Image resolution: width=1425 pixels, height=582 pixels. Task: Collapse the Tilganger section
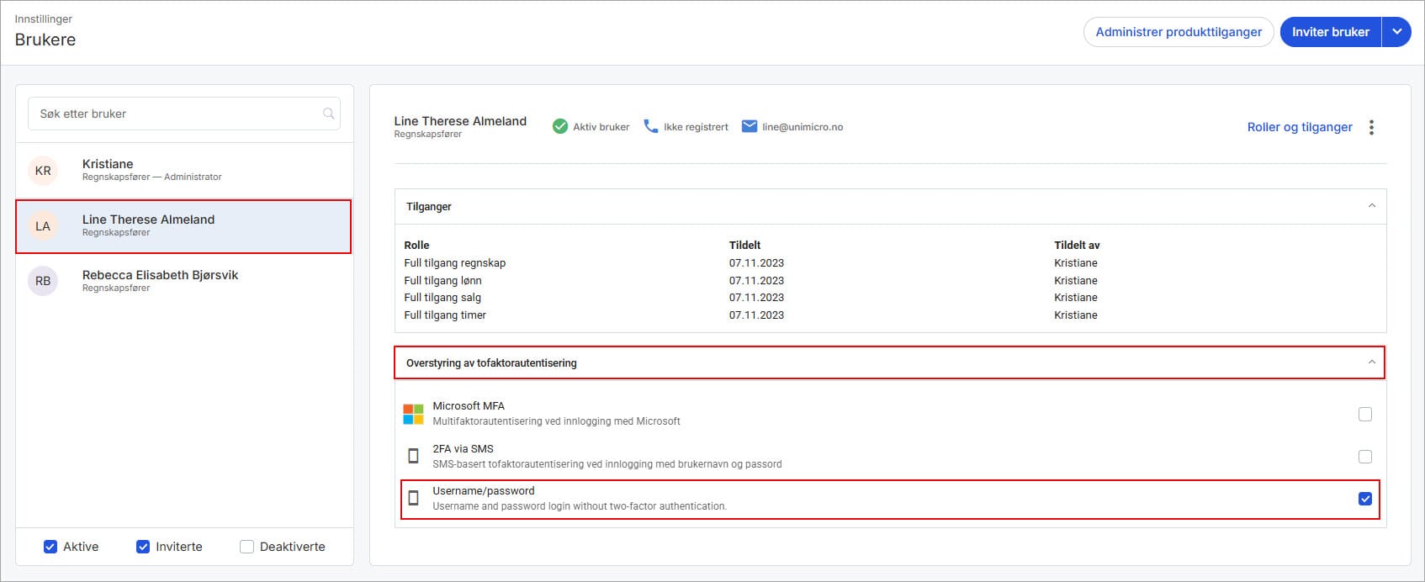tap(1372, 206)
